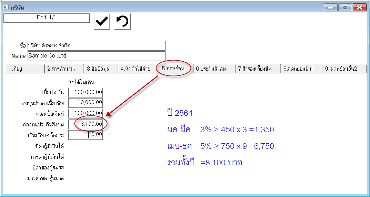
Task: Open the 1.ที่อยู่ tab
Action: click(25, 69)
